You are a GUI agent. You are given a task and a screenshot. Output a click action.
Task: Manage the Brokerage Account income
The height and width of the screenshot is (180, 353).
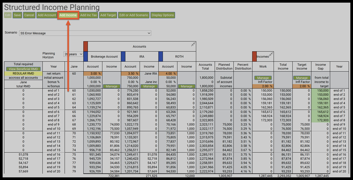111,86
